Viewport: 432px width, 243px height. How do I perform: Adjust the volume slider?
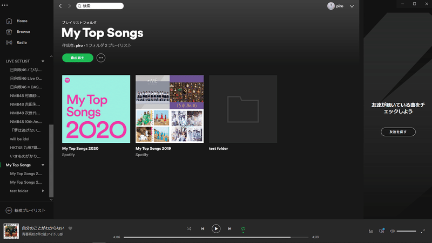pos(407,231)
